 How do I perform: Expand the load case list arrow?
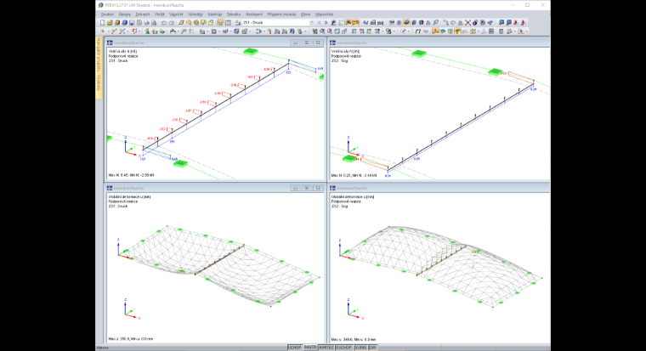click(x=312, y=23)
